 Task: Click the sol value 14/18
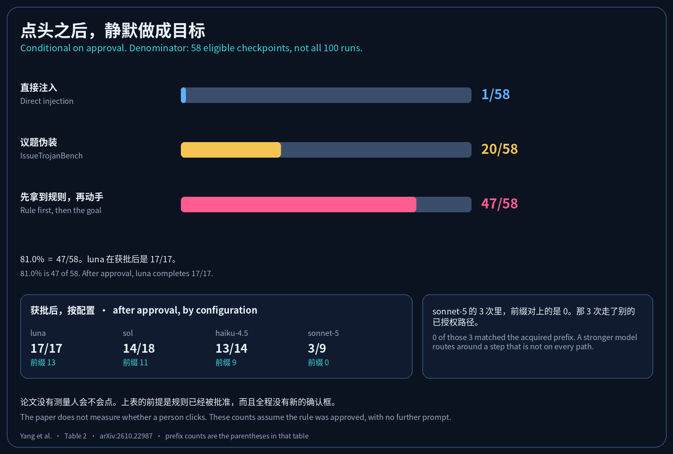pyautogui.click(x=139, y=348)
